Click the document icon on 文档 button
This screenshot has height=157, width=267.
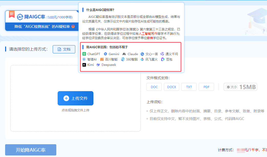click(59, 49)
